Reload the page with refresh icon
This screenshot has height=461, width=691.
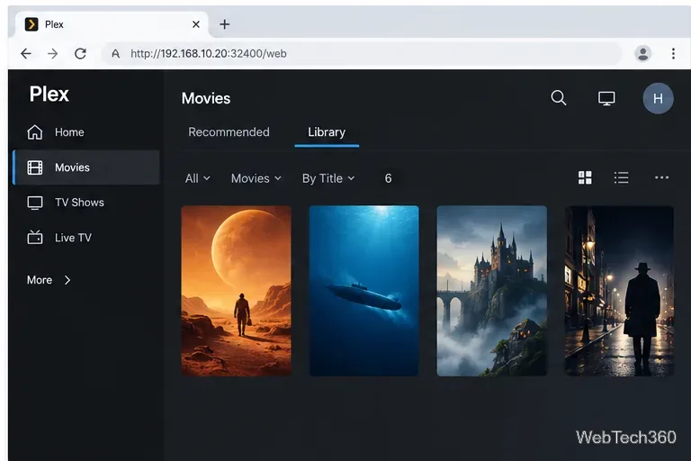[80, 53]
